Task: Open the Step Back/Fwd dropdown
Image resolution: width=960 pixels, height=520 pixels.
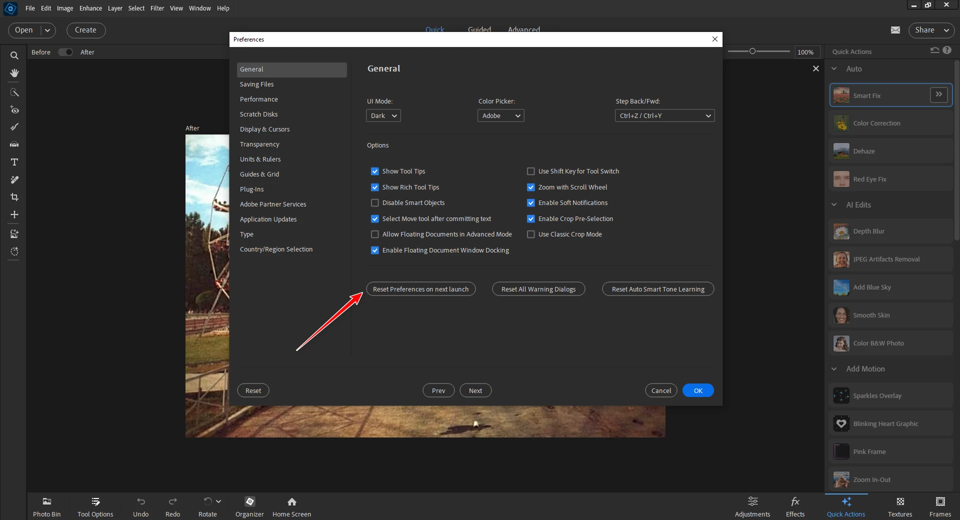Action: (x=664, y=115)
